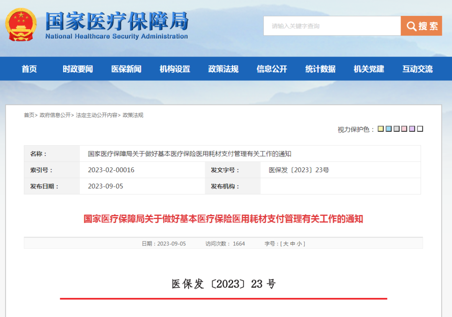Open the 政策法规 navigation menu
This screenshot has width=452, height=317.
click(x=223, y=69)
